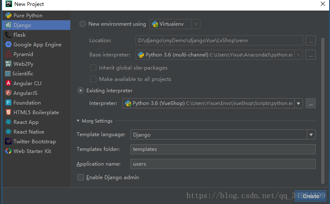Browse Base interpreter with ellipsis button
Image resolution: width=330 pixels, height=204 pixels.
click(311, 55)
